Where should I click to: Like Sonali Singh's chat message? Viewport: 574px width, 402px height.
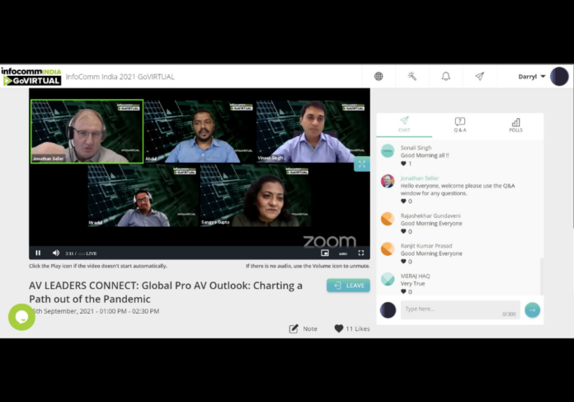pyautogui.click(x=403, y=163)
